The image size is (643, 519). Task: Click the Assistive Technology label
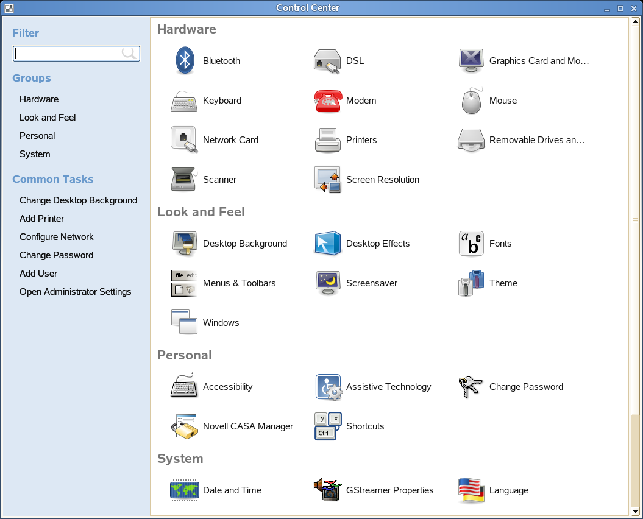(389, 387)
